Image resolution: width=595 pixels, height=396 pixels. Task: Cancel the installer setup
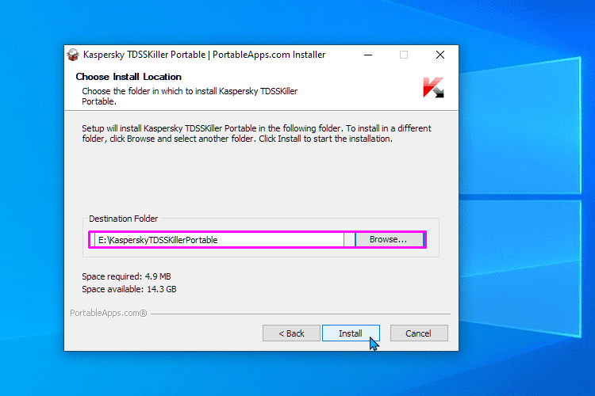419,333
